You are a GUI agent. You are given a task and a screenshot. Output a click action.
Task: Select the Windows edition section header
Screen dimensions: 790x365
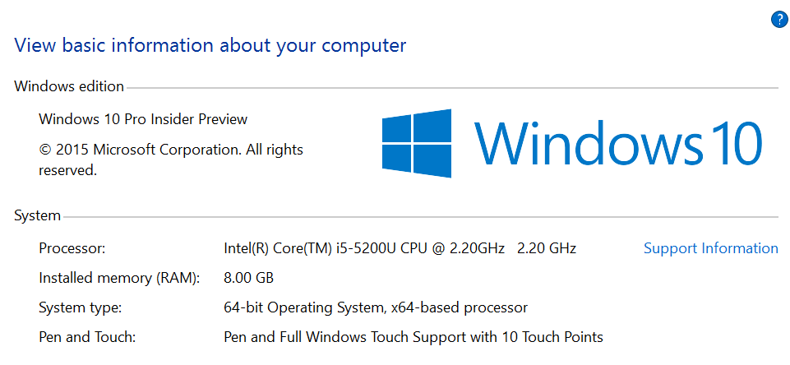coord(69,86)
